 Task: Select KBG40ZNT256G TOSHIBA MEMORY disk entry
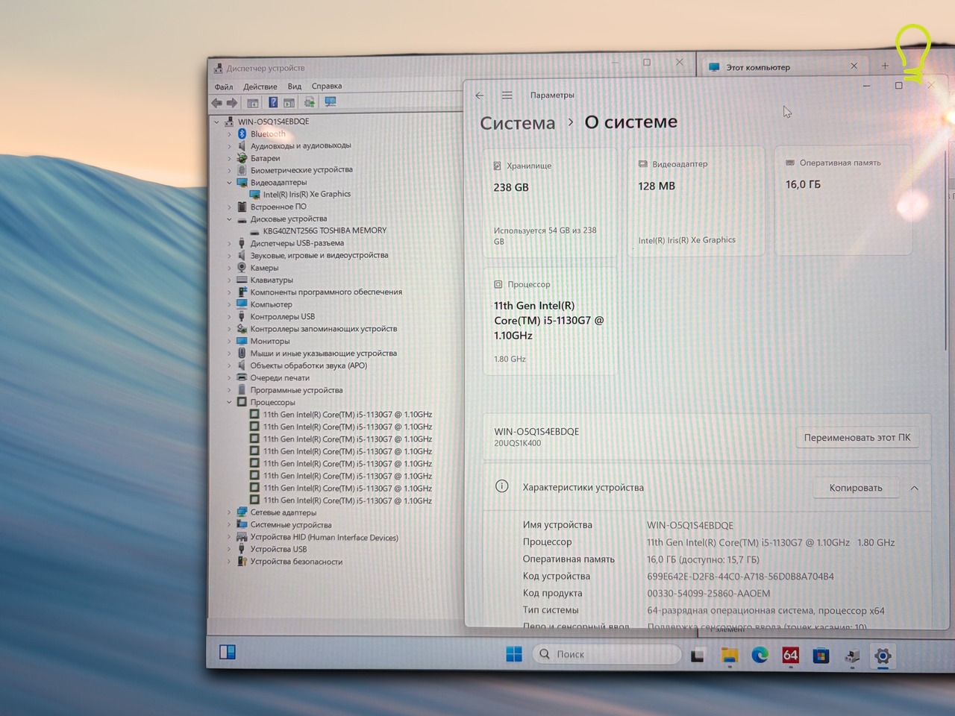(325, 231)
